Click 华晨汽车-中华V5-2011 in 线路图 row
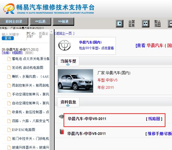 87,119
